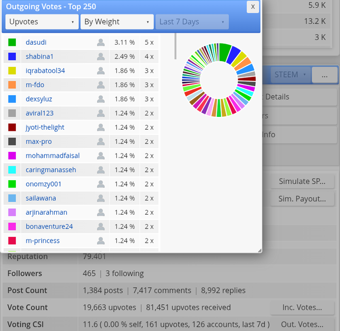340x331 pixels.
Task: Open the Last 7 Days period dropdown
Action: coord(192,22)
